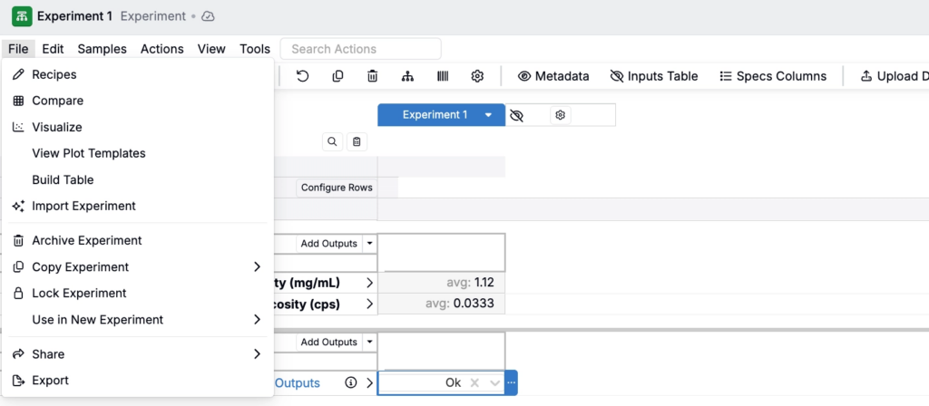This screenshot has height=406, width=929.
Task: Open the toolbar settings gear icon
Action: pos(478,76)
